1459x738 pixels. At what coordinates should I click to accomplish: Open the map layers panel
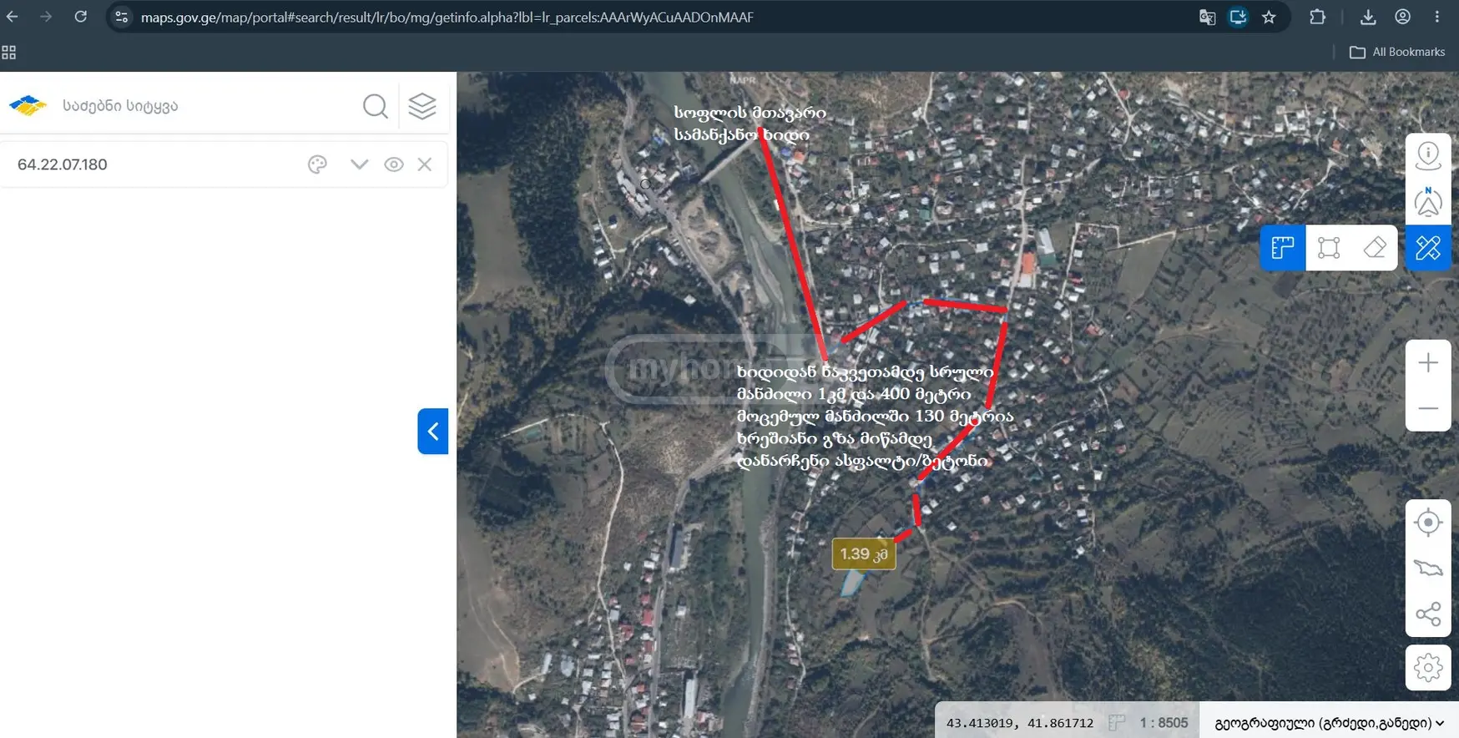422,106
